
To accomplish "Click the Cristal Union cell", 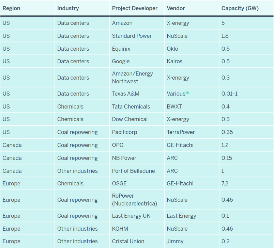I will point(128,241).
